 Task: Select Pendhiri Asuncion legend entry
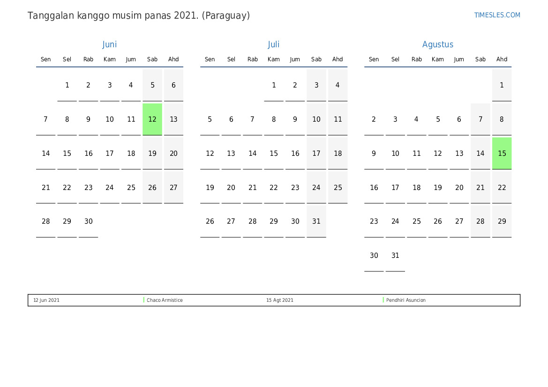(406, 300)
